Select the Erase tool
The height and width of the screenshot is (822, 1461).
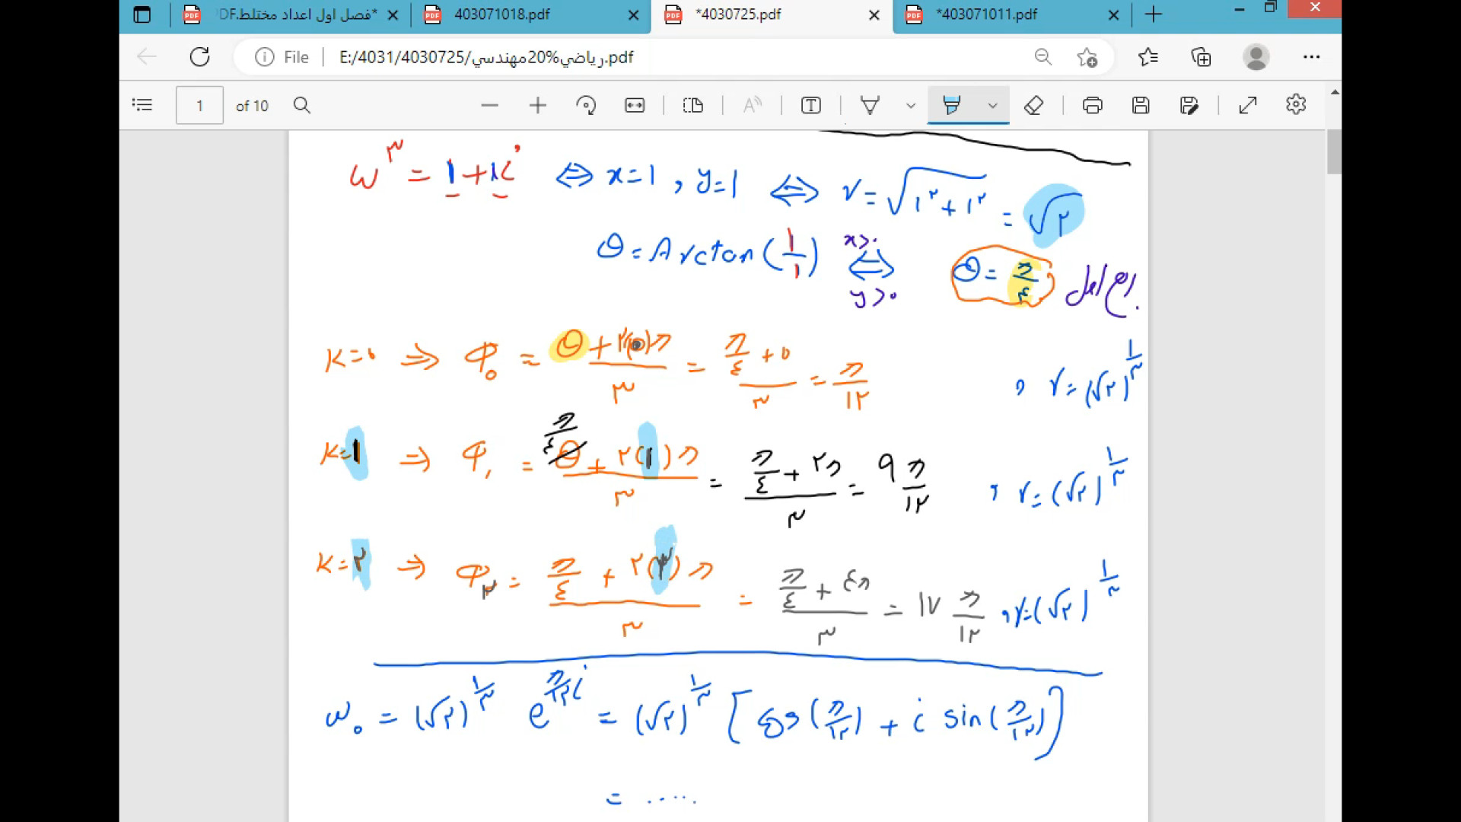[1033, 105]
